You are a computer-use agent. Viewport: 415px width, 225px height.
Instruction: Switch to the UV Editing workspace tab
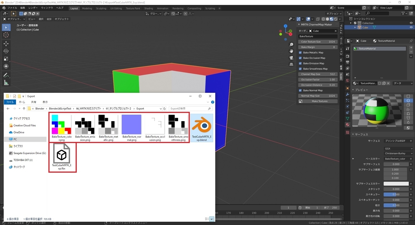(x=116, y=8)
